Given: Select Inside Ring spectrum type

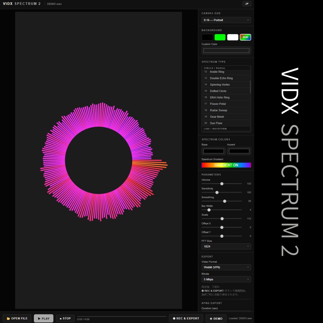Looking at the screenshot, I should 226,72.
